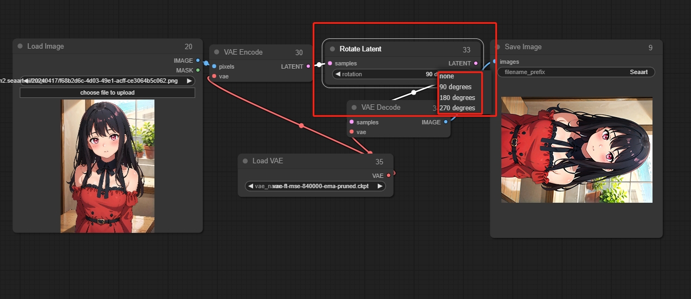Screen dimensions: 691x299
Task: Select 180 degrees from the rotation list
Action: [x=457, y=98]
